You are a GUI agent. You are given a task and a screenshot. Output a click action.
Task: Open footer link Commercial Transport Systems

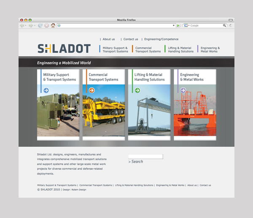[x=96, y=185]
